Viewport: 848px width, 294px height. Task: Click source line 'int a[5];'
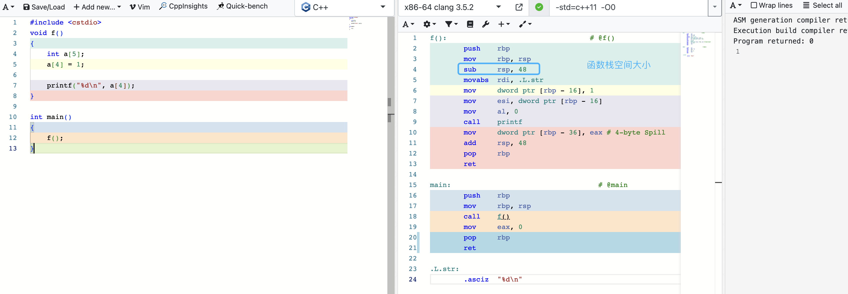click(66, 54)
